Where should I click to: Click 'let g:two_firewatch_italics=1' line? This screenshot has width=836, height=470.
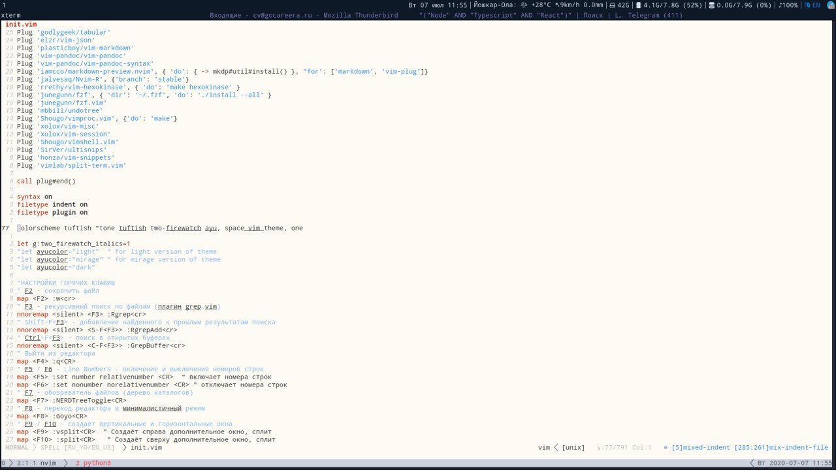[74, 243]
